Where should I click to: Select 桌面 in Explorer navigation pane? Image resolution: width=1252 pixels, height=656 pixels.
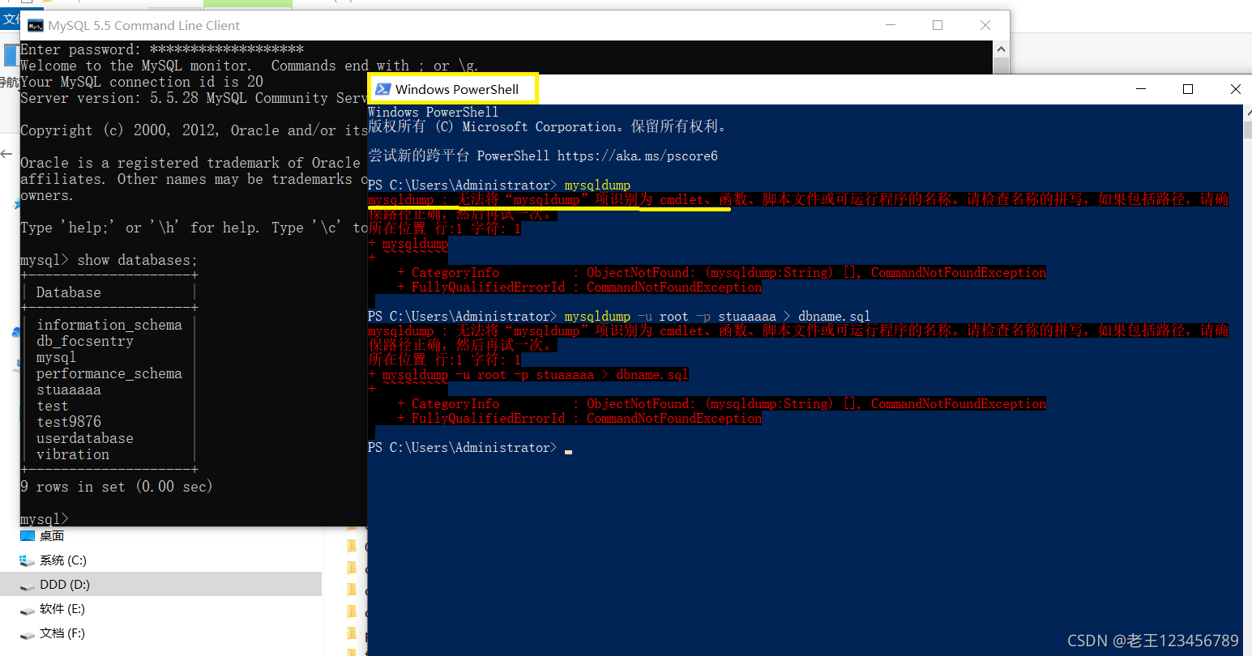(x=52, y=536)
